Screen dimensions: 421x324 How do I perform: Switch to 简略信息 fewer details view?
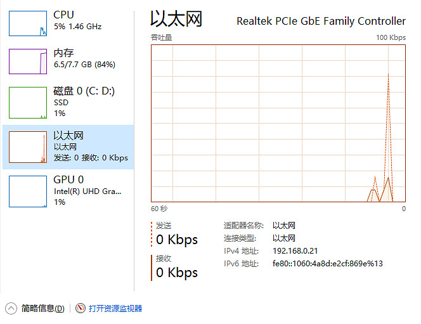[x=42, y=309]
